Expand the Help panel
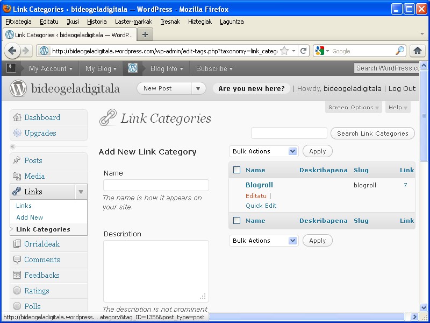 398,107
